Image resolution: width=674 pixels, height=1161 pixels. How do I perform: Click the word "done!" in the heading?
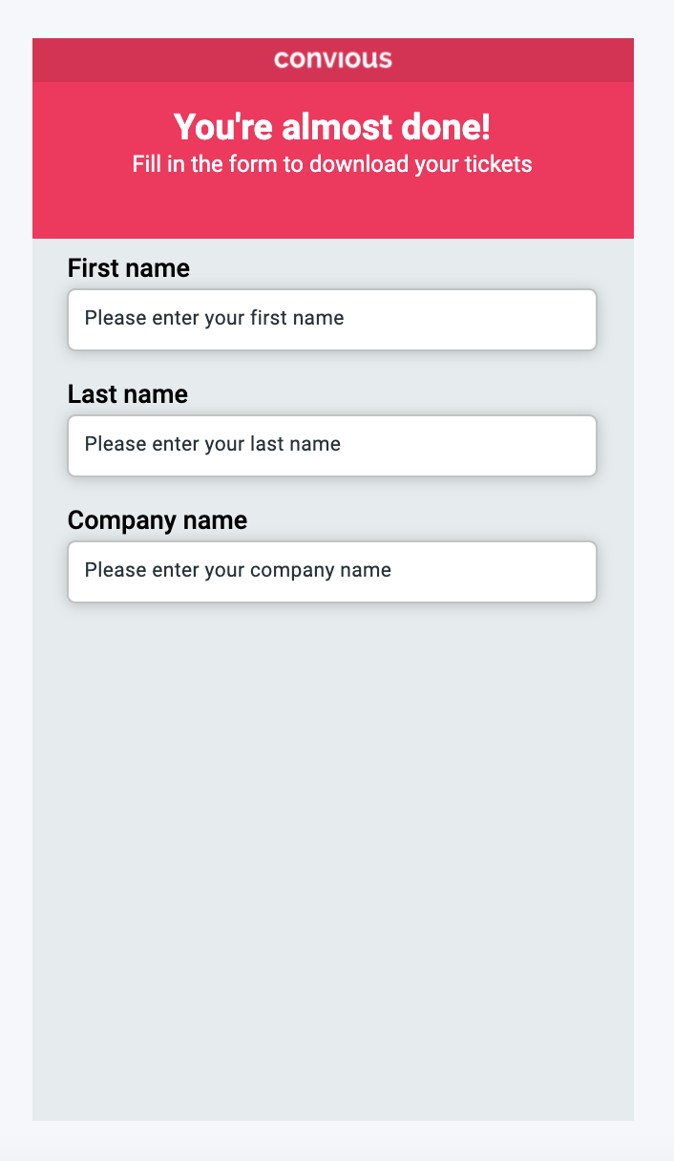coord(453,127)
